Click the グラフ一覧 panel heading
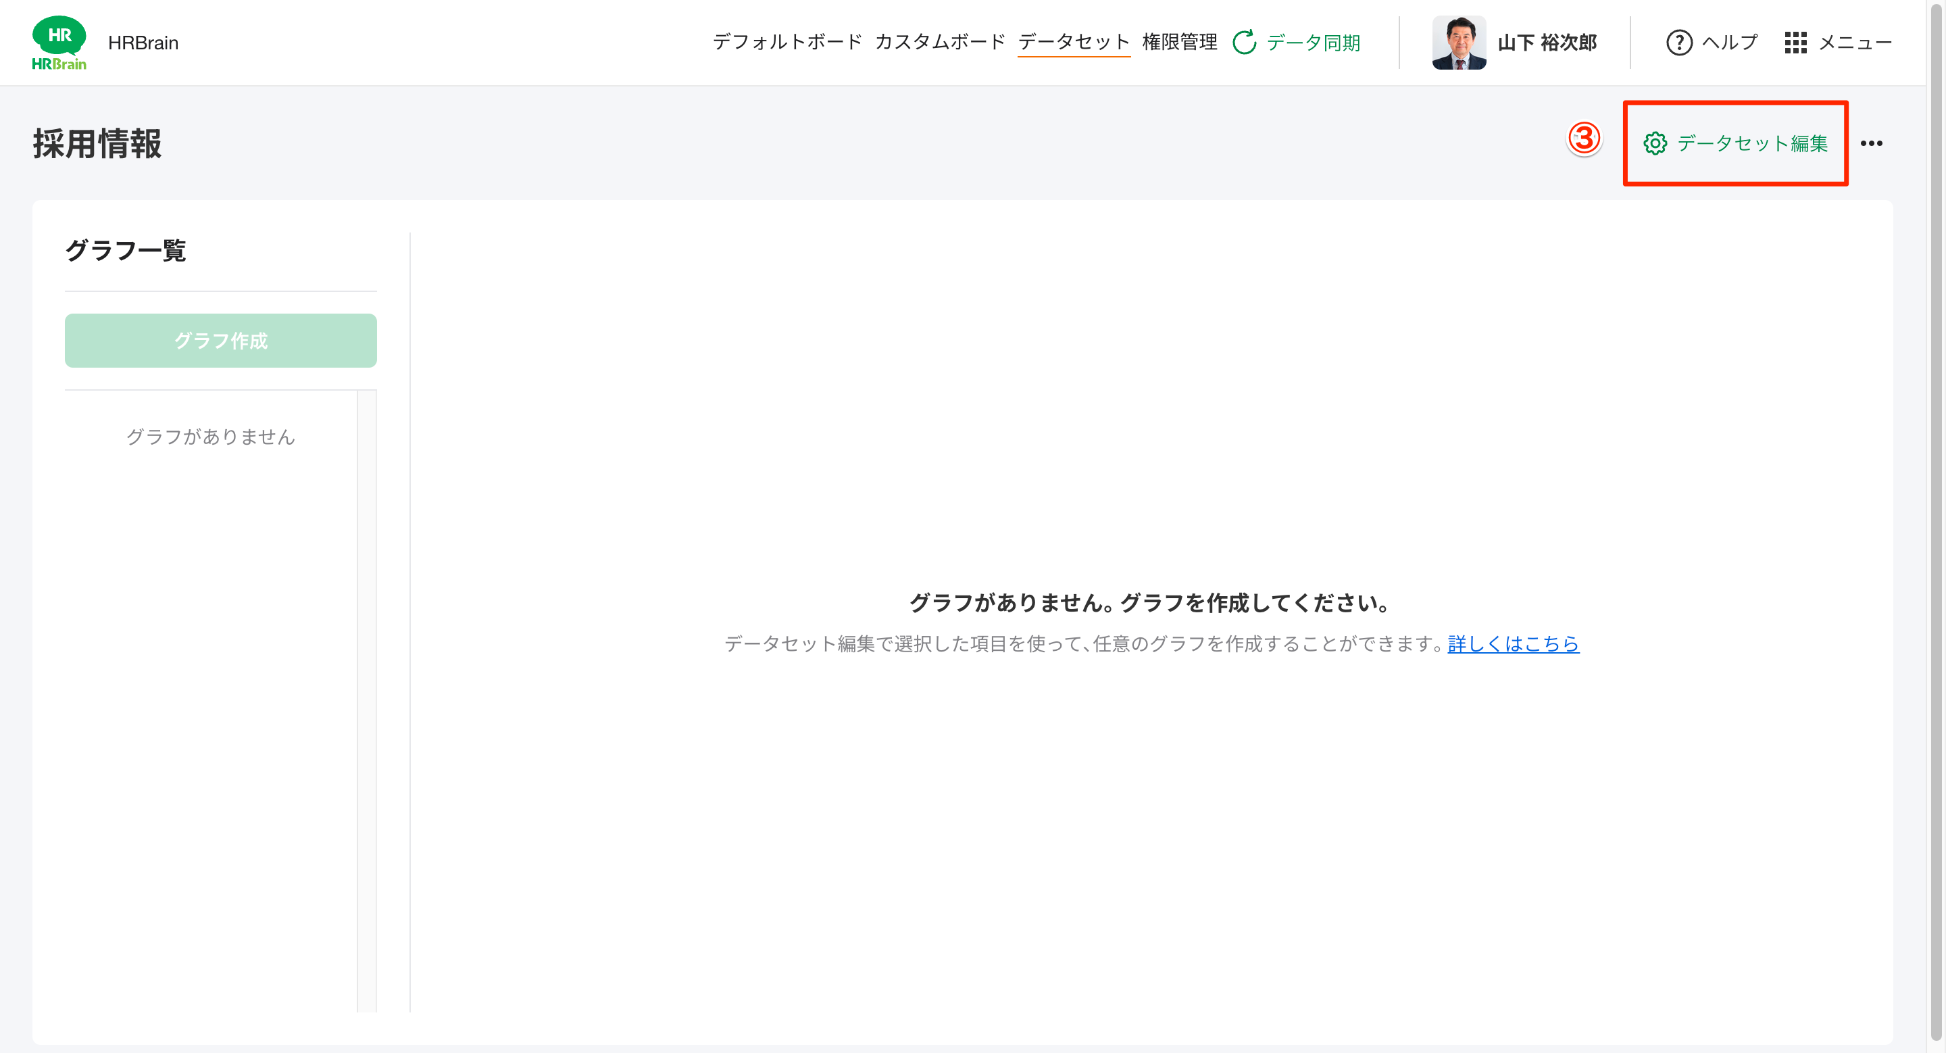Viewport: 1946px width, 1053px height. [127, 250]
